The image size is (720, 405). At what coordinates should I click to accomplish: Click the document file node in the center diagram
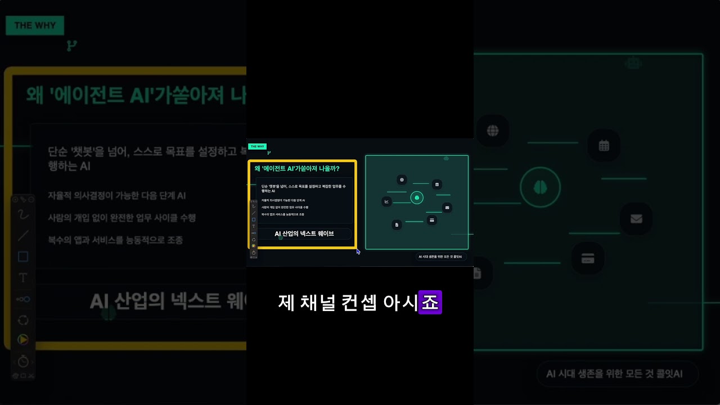click(397, 224)
